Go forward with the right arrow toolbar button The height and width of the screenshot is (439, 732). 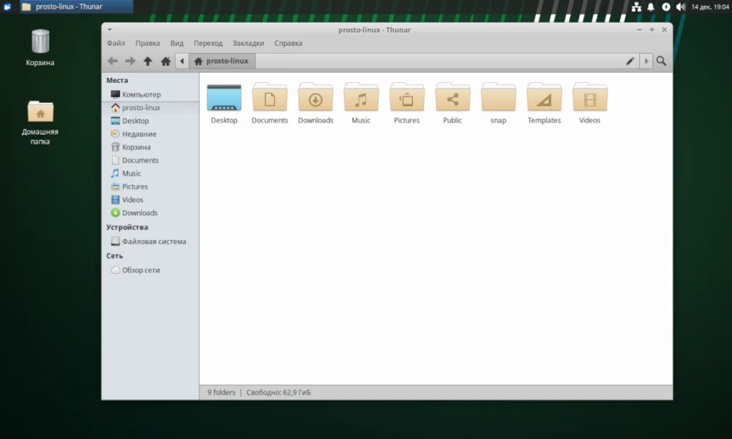pyautogui.click(x=130, y=61)
